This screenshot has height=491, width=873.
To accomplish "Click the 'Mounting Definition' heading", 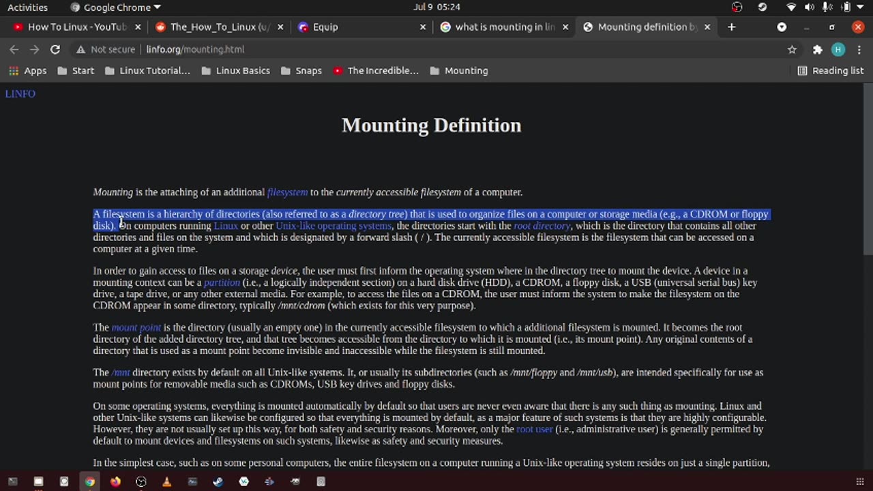I will pyautogui.click(x=431, y=125).
